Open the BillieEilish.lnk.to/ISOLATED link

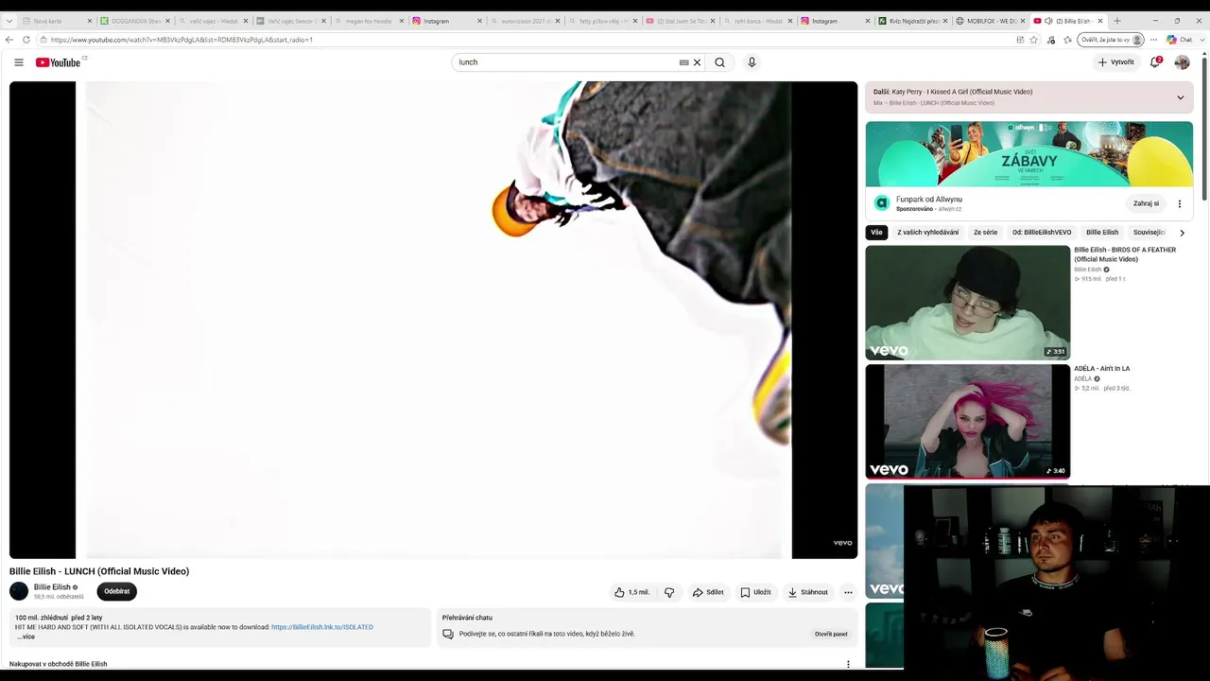(322, 627)
